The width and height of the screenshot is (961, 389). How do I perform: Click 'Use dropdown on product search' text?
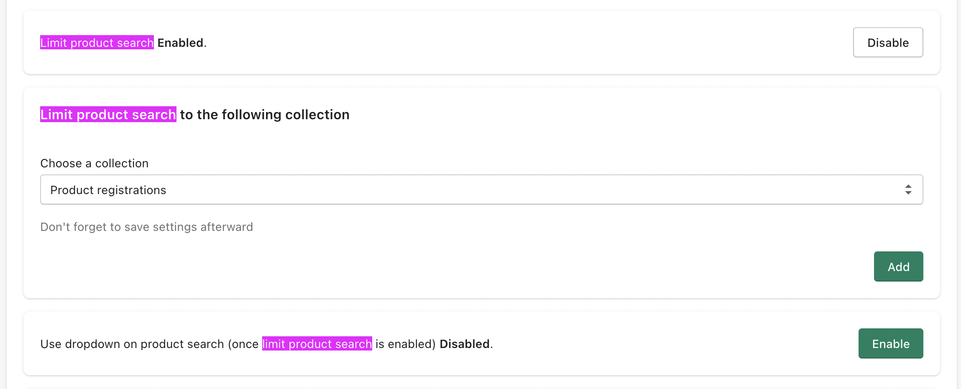click(132, 344)
